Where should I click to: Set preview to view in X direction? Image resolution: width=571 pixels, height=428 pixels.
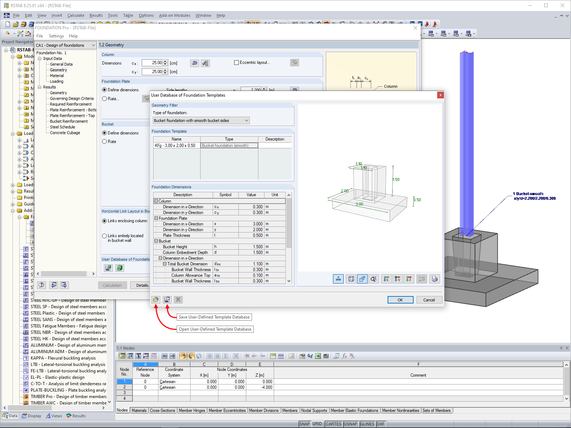pos(386,279)
